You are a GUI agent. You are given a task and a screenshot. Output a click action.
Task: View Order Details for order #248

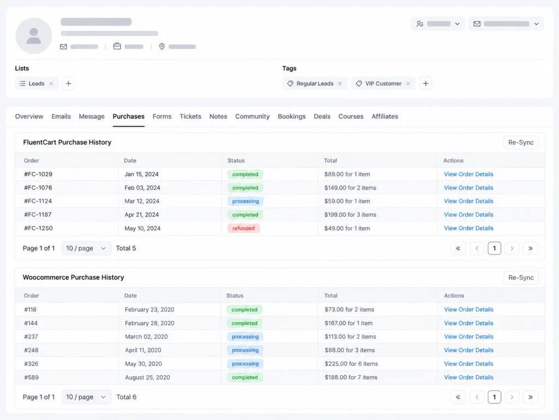(468, 350)
